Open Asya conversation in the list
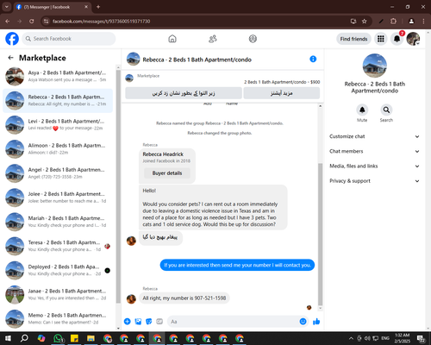Screen dimensions: 431x345 (58, 76)
